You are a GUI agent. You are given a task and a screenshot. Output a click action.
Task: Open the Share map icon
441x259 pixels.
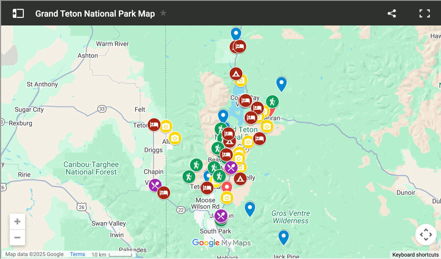point(392,13)
